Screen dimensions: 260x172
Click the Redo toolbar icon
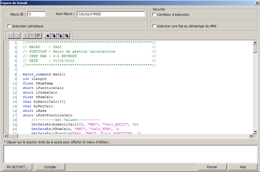point(17,35)
